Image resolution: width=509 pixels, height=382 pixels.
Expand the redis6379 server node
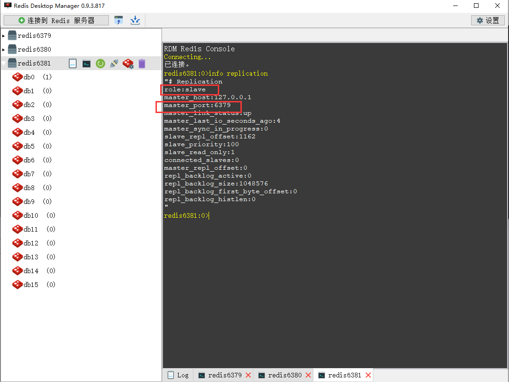click(x=4, y=36)
